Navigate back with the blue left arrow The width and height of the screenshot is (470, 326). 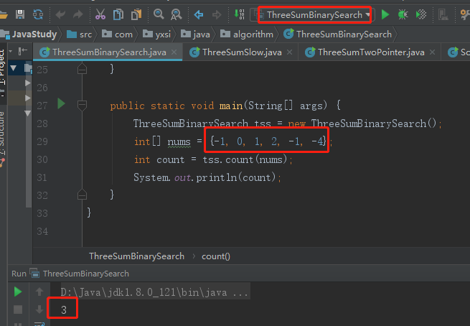[199, 14]
